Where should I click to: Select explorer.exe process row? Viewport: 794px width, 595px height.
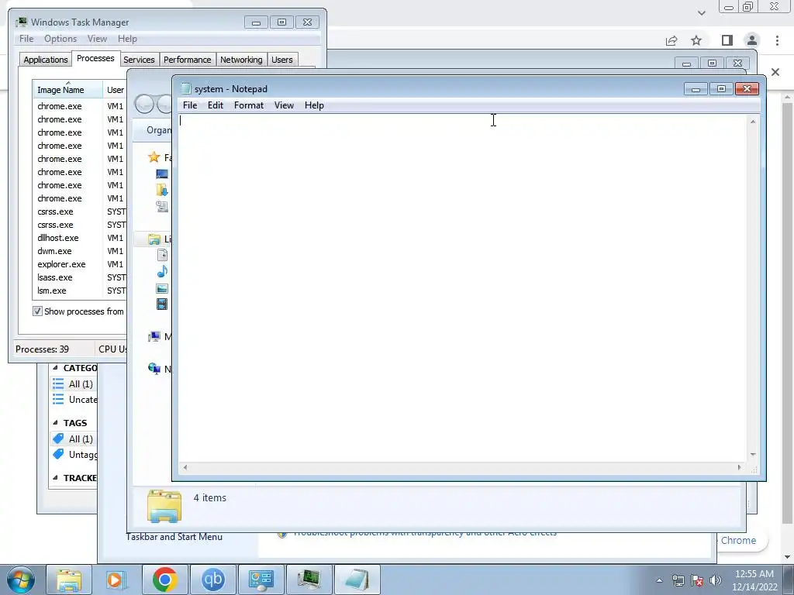(80, 264)
